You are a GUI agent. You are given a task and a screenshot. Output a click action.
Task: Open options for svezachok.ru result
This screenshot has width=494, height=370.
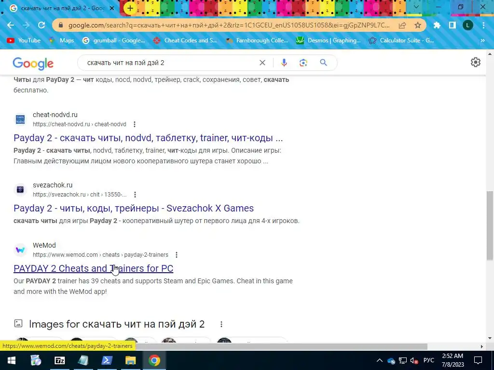click(x=135, y=195)
